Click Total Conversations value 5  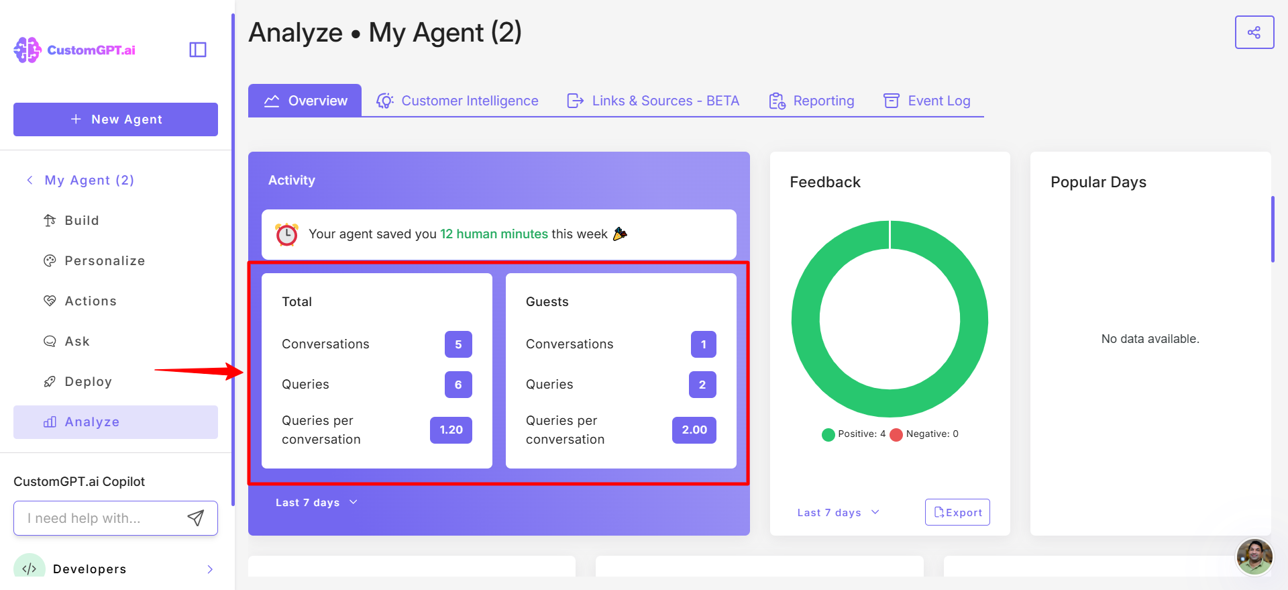coord(458,344)
